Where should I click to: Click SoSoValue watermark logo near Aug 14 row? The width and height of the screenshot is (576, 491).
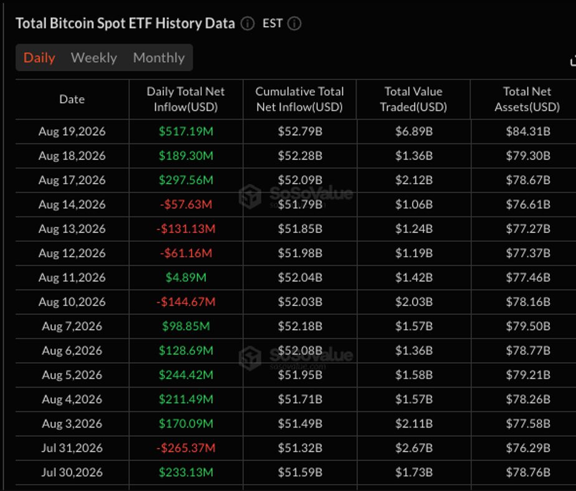click(250, 196)
